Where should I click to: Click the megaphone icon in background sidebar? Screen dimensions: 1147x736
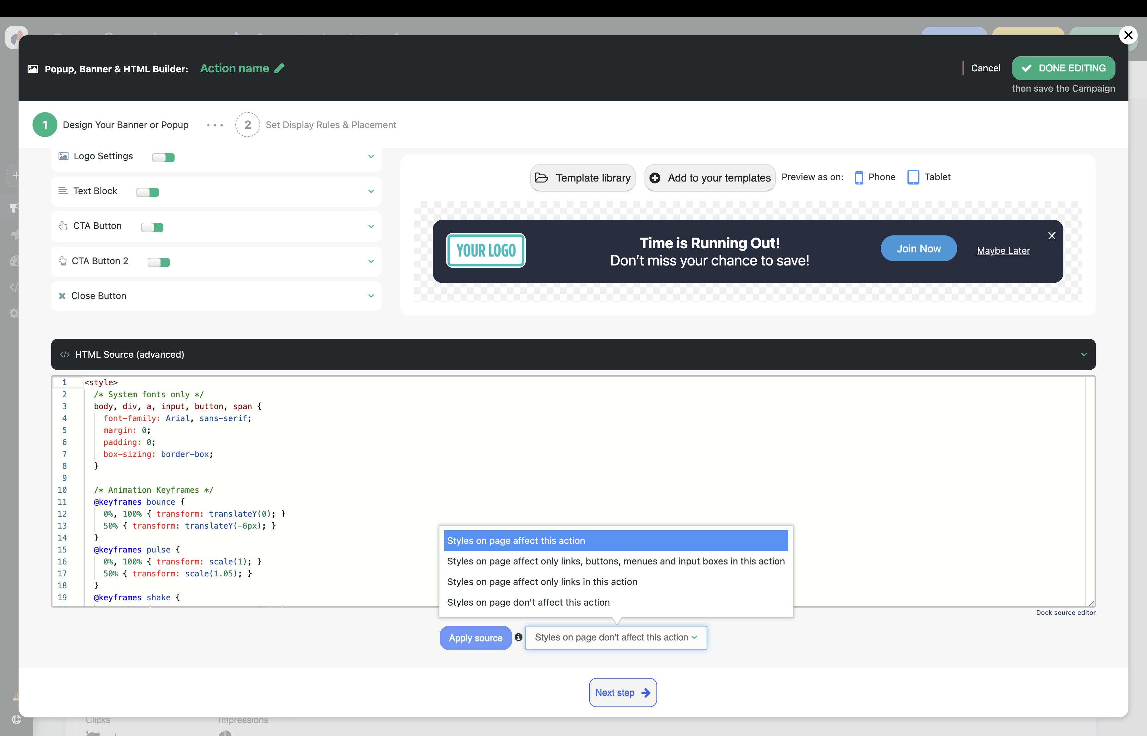coord(14,208)
